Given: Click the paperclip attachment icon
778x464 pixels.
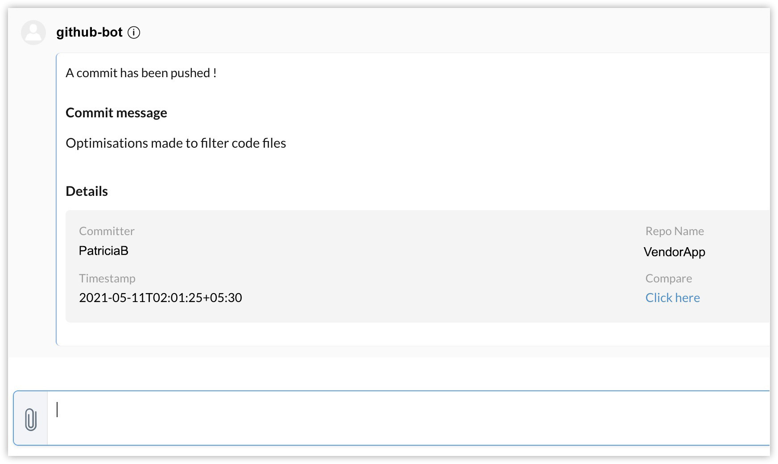Looking at the screenshot, I should coord(30,419).
